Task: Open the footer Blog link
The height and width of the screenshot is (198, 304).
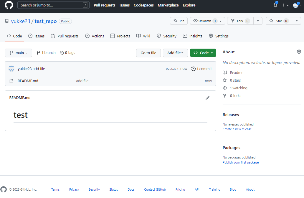Action: tap(233, 189)
